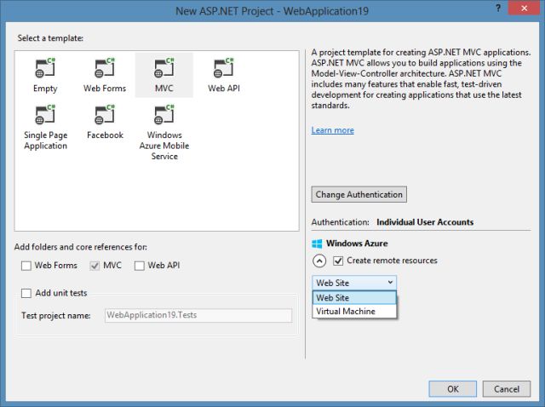Click the Individual User Accounts text
Screen dimensions: 545x407
tap(425, 222)
